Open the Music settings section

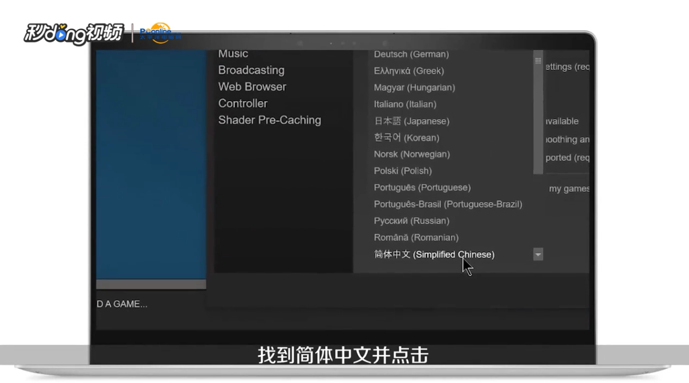232,53
